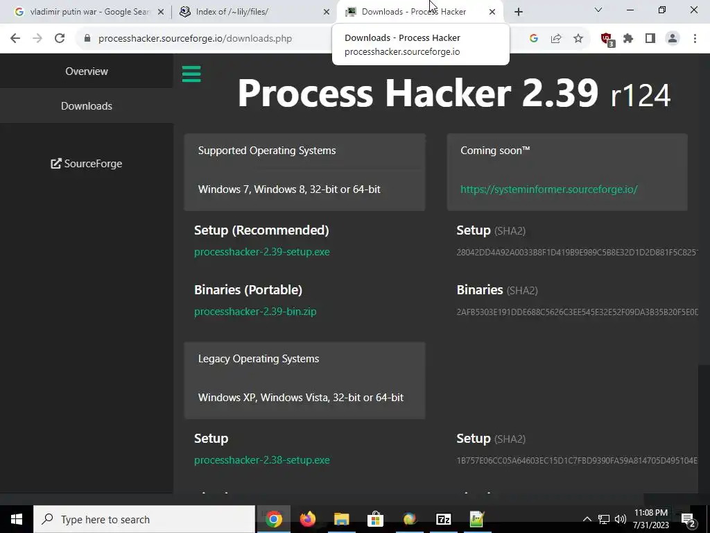This screenshot has width=710, height=533.
Task: Open the uBlock Origin extension icon
Action: [607, 39]
